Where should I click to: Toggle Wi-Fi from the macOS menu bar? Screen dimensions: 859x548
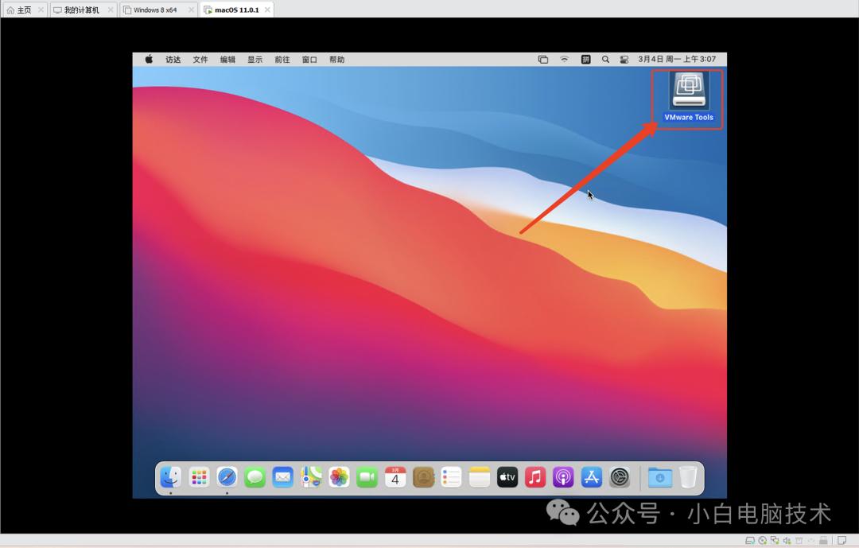tap(565, 58)
